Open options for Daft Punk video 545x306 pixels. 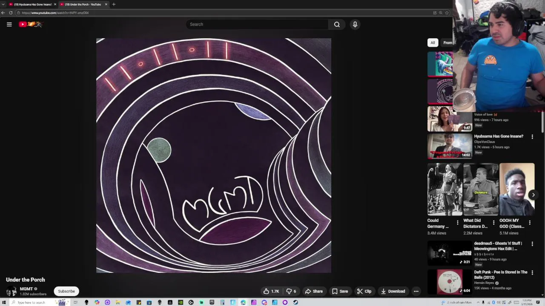pyautogui.click(x=532, y=272)
